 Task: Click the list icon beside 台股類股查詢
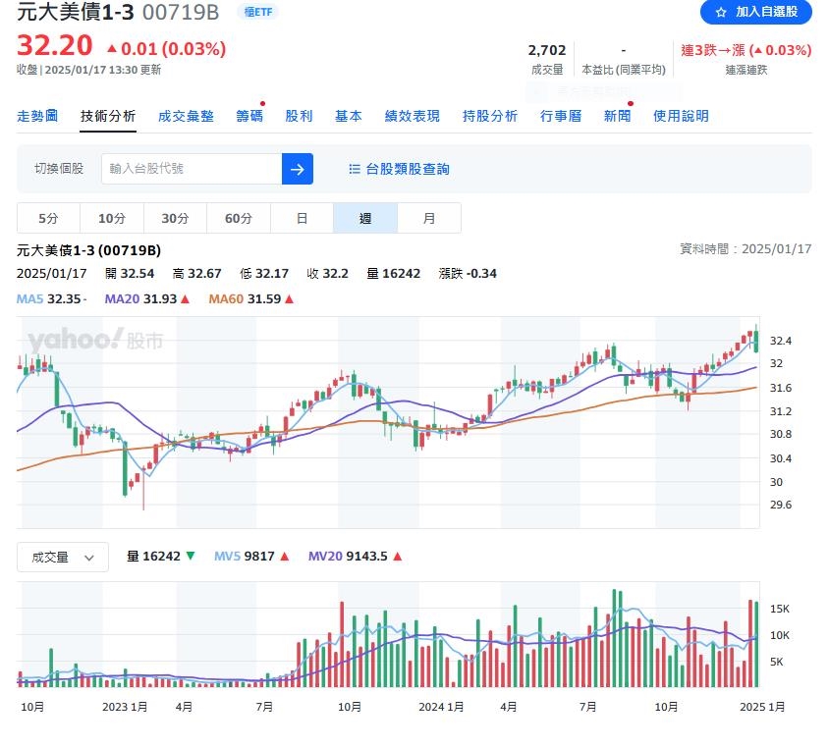coord(354,169)
